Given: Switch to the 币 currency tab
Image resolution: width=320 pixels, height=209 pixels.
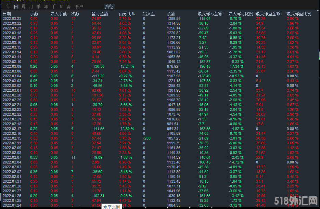Looking at the screenshot, I should click(x=53, y=6).
